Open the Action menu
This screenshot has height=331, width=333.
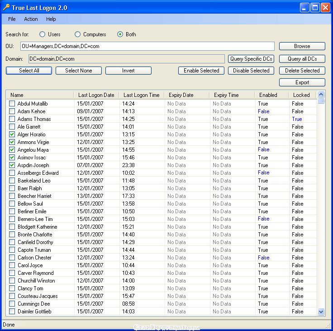coord(31,19)
